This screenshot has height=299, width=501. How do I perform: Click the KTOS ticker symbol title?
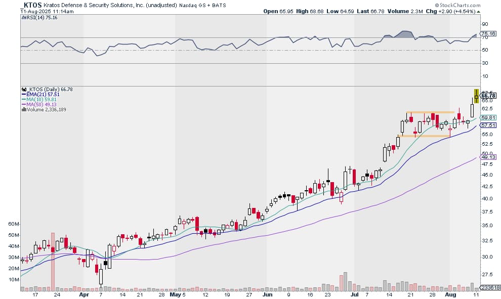(31, 5)
